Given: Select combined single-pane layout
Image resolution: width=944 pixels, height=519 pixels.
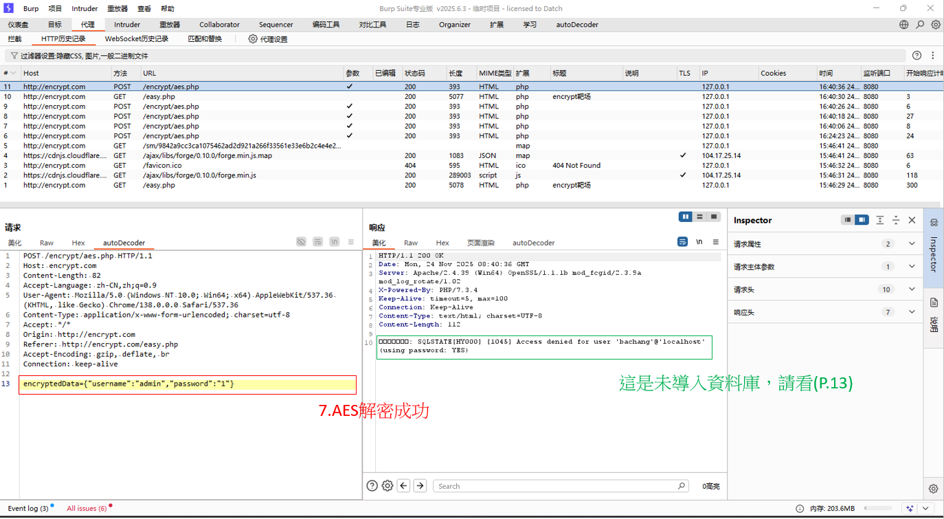Looking at the screenshot, I should [714, 217].
